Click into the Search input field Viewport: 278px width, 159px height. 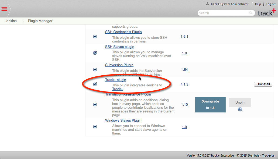222,13
